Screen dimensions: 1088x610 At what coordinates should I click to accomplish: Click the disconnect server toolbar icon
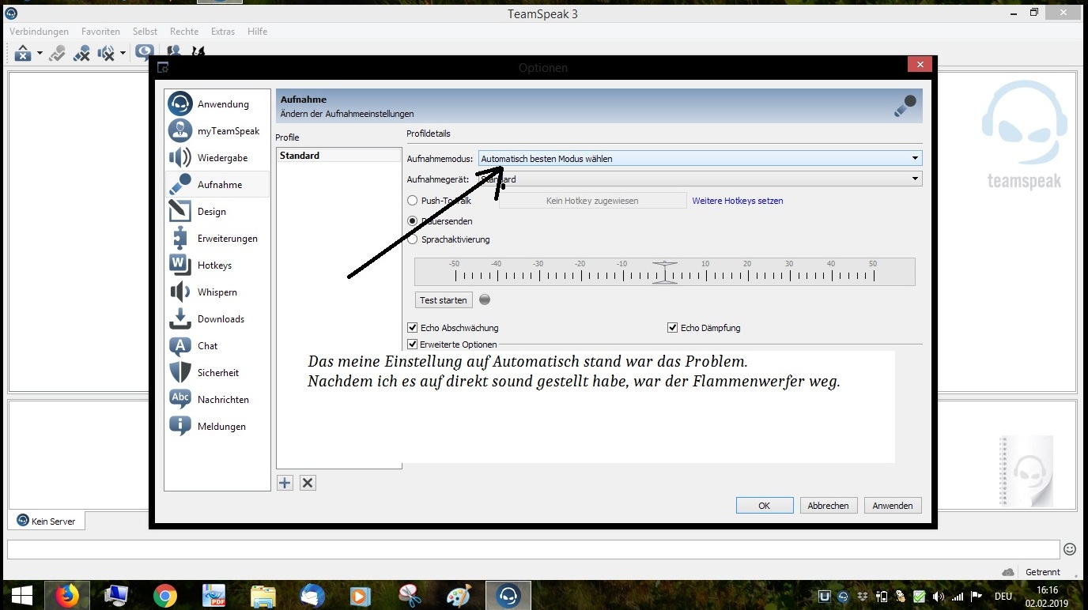point(23,53)
